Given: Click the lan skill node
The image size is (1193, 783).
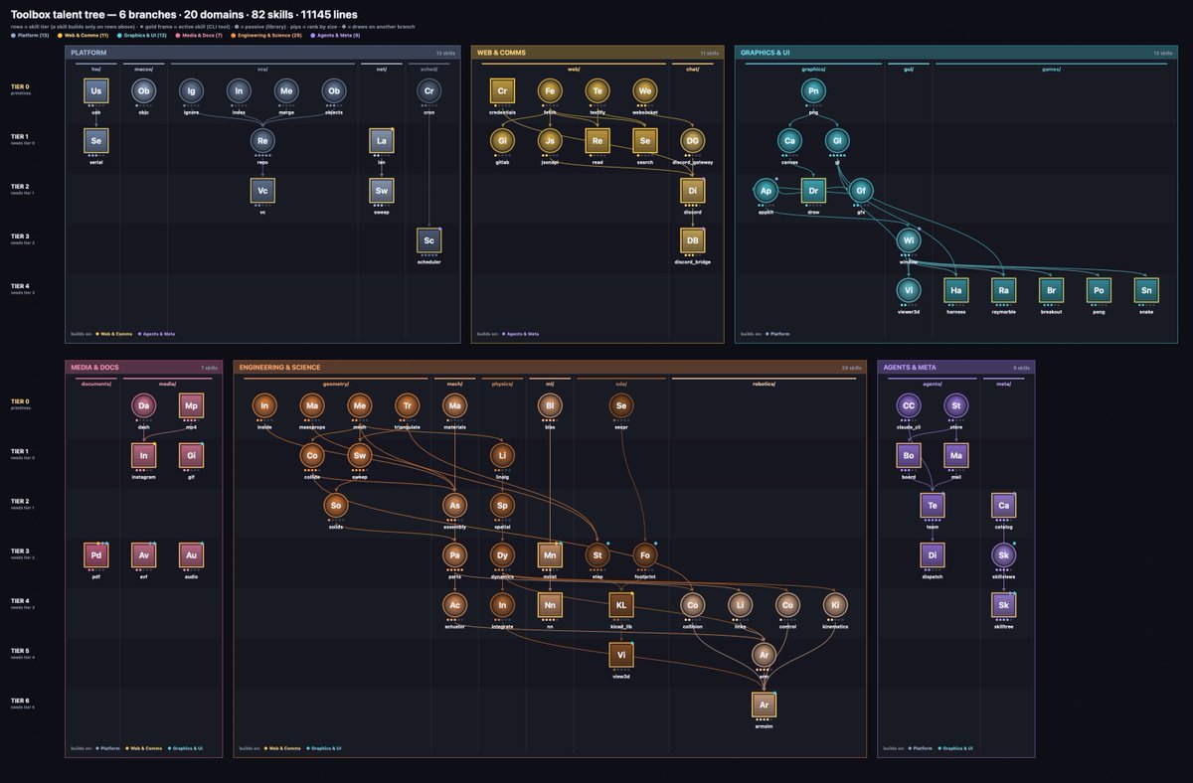Looking at the screenshot, I should point(382,141).
